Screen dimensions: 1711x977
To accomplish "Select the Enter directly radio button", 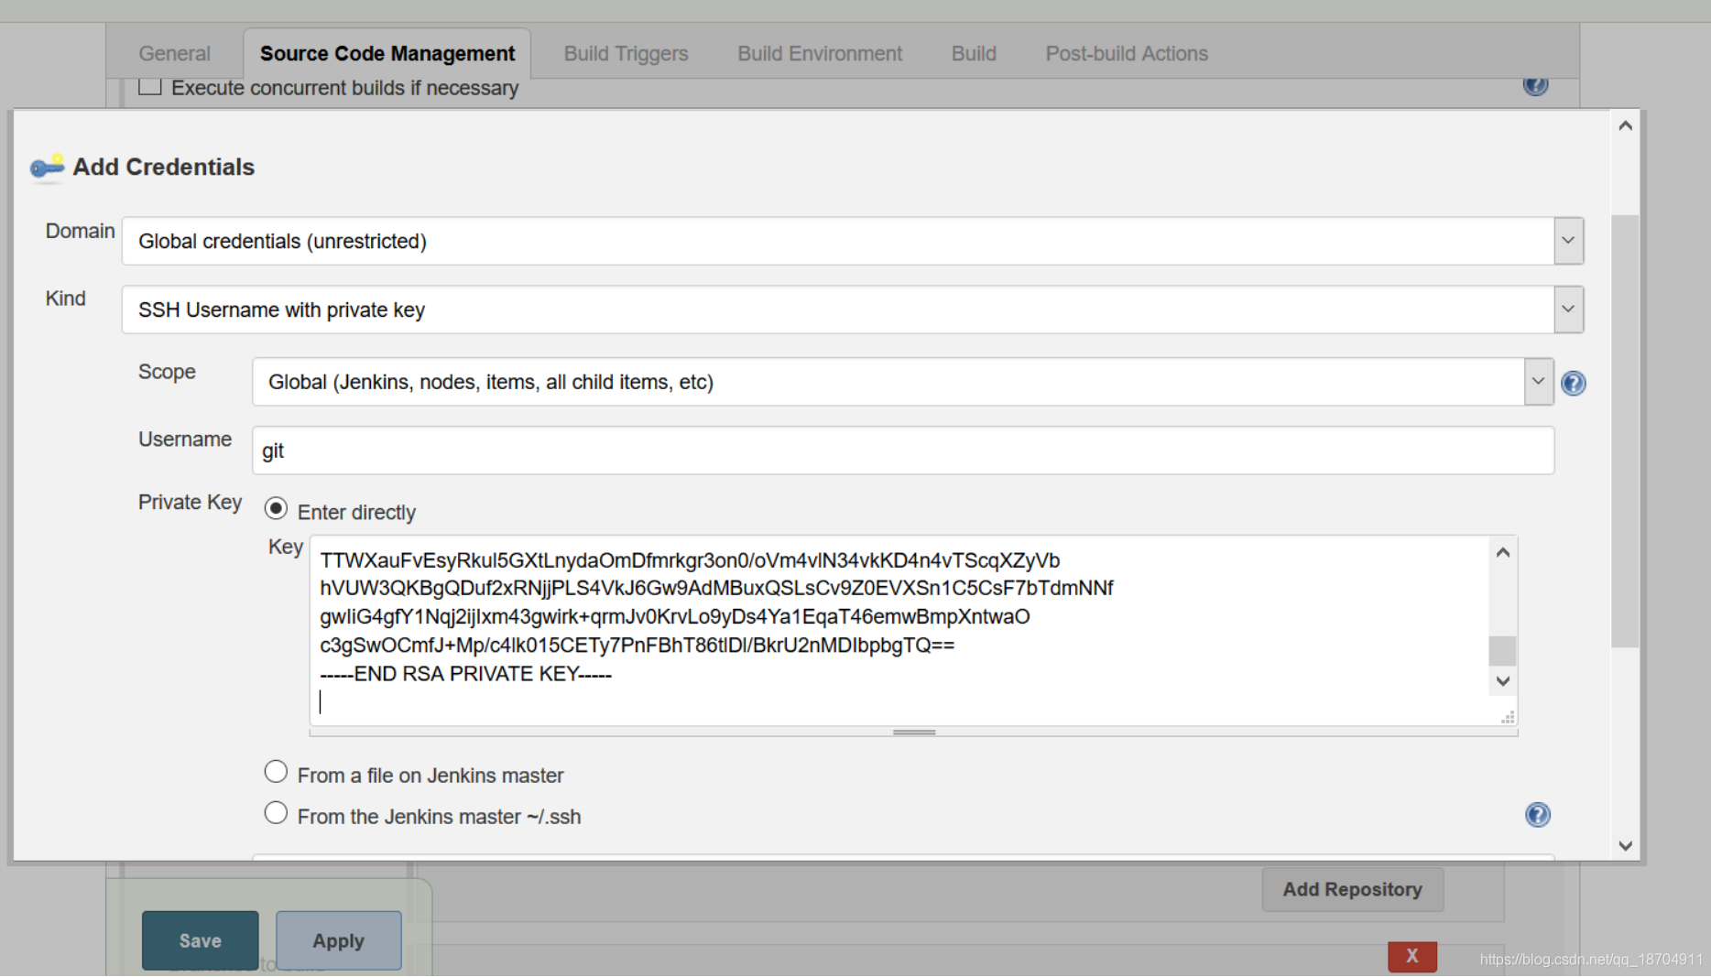I will (x=276, y=508).
